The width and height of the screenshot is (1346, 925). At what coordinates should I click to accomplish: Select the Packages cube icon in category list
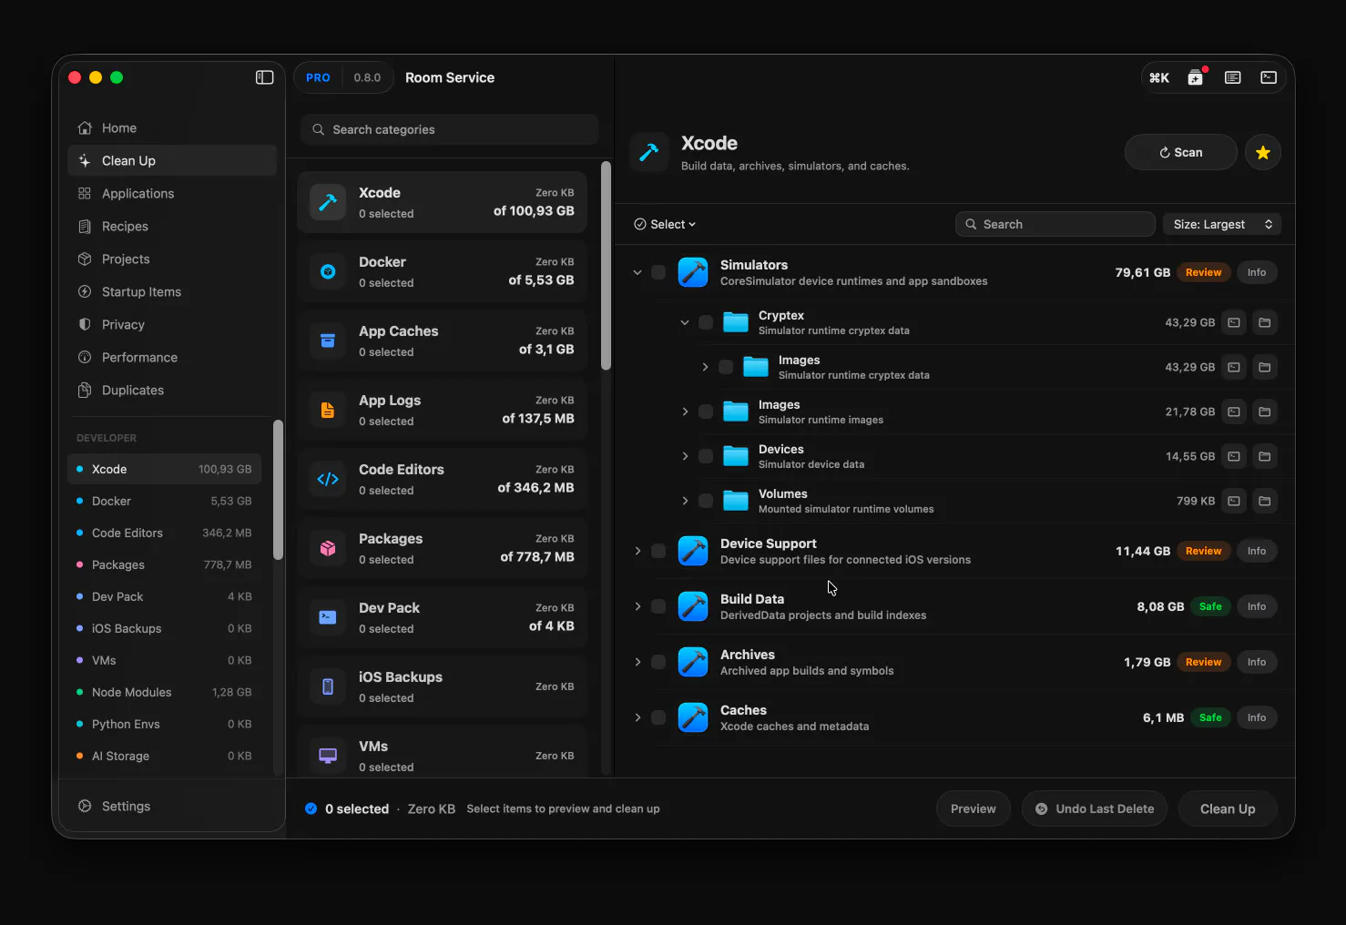pyautogui.click(x=328, y=548)
